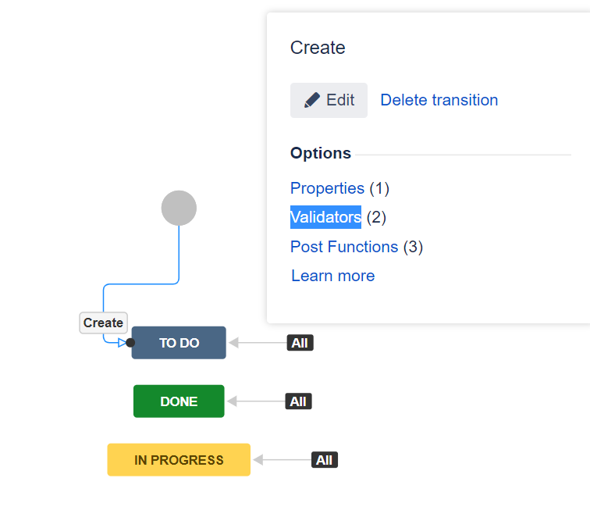590x510 pixels.
Task: Click the black connector dot on TO DO
Action: pyautogui.click(x=130, y=343)
